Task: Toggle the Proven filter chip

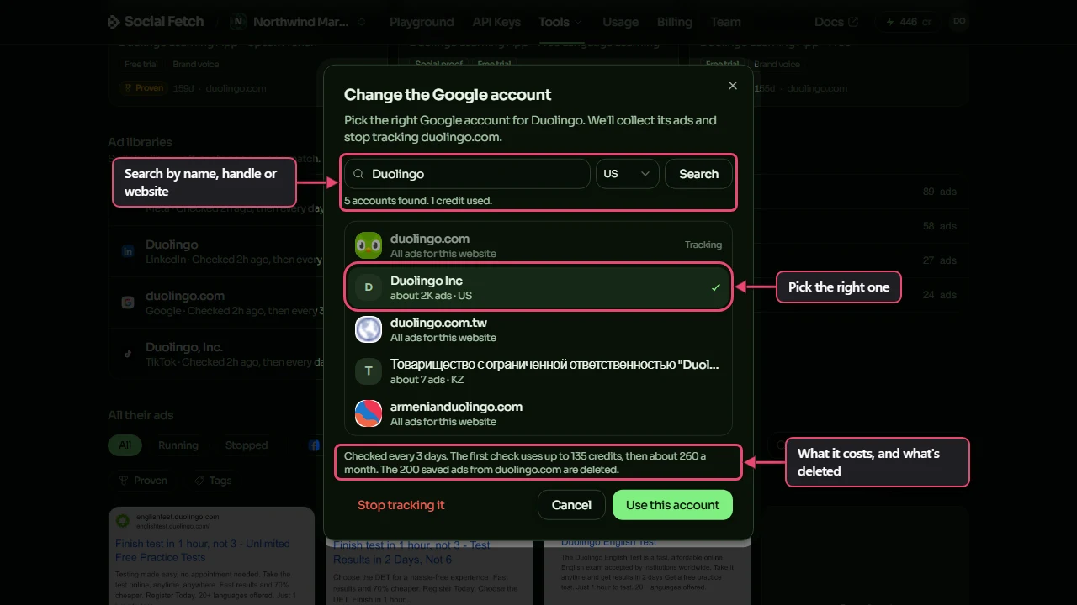Action: tap(143, 481)
